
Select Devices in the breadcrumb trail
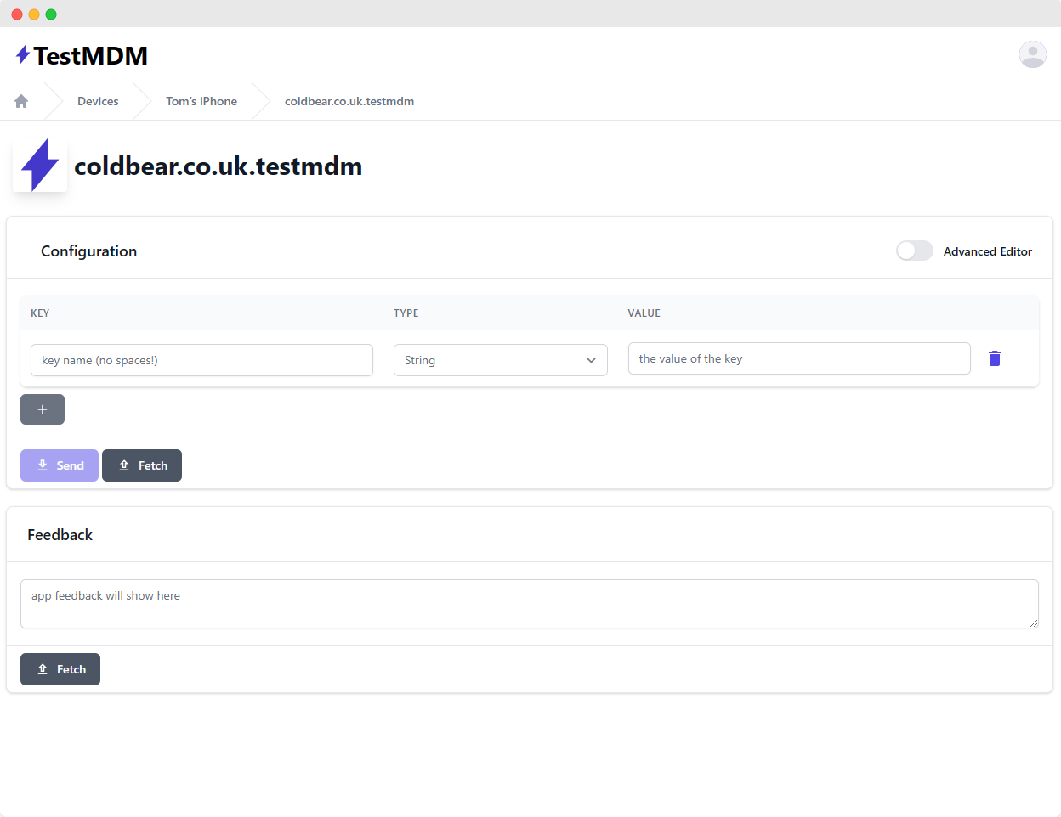click(x=98, y=100)
